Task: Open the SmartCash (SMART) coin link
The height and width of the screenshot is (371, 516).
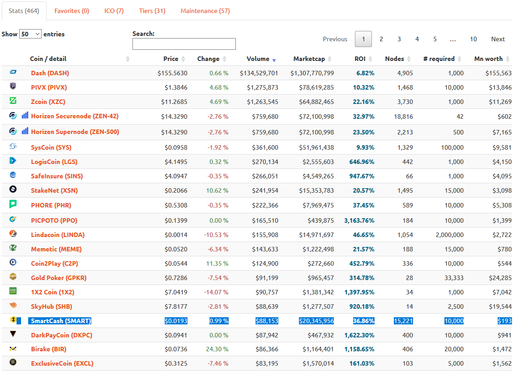Action: point(61,321)
